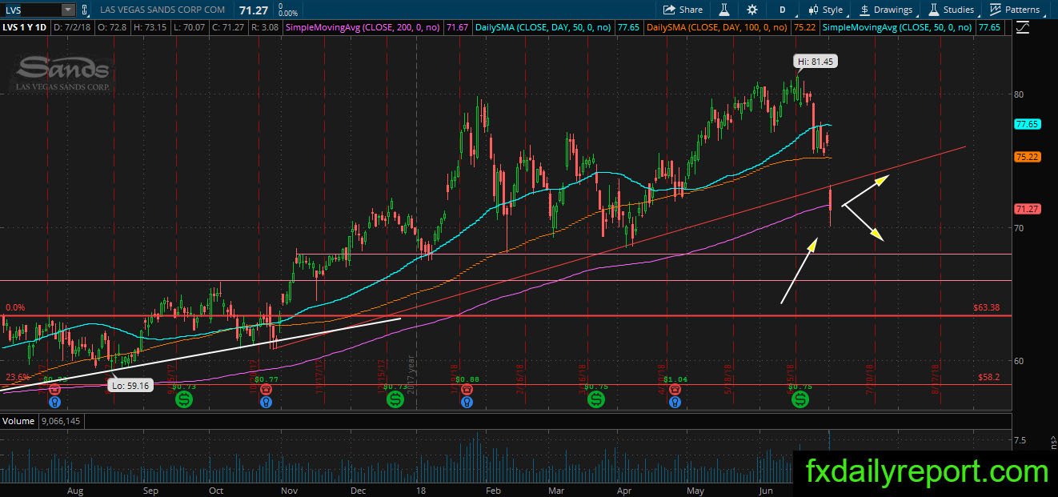Click the 80 label on price axis
Image resolution: width=1058 pixels, height=497 pixels.
click(x=1019, y=94)
